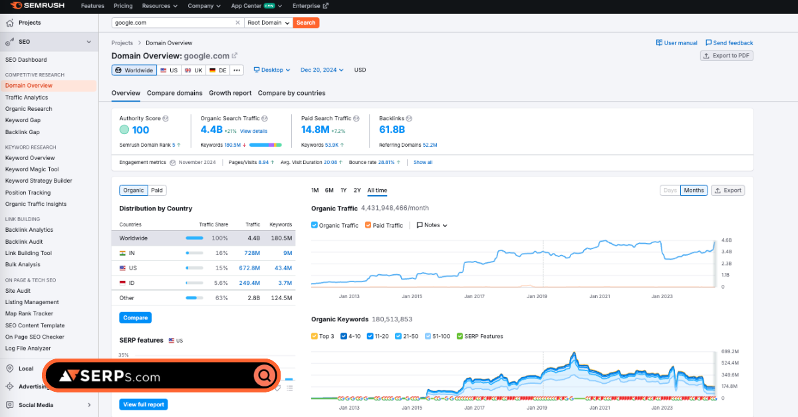Image resolution: width=798 pixels, height=417 pixels.
Task: Click the Enterprise external link icon
Action: [327, 6]
